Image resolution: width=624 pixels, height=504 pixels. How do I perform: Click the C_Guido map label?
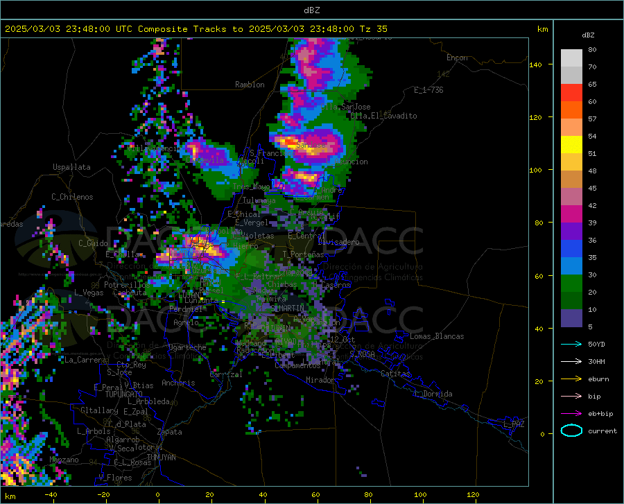point(93,243)
